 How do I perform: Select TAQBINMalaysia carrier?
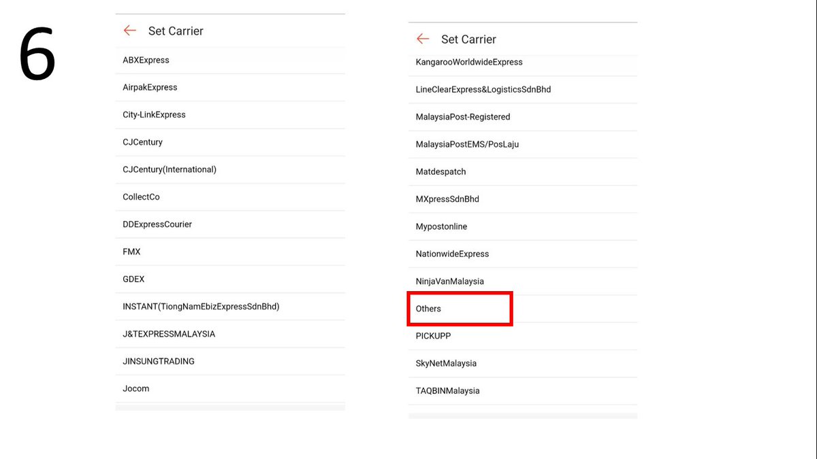click(x=523, y=391)
